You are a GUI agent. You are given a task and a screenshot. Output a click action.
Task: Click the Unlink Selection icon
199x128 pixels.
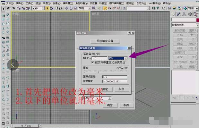23,8
